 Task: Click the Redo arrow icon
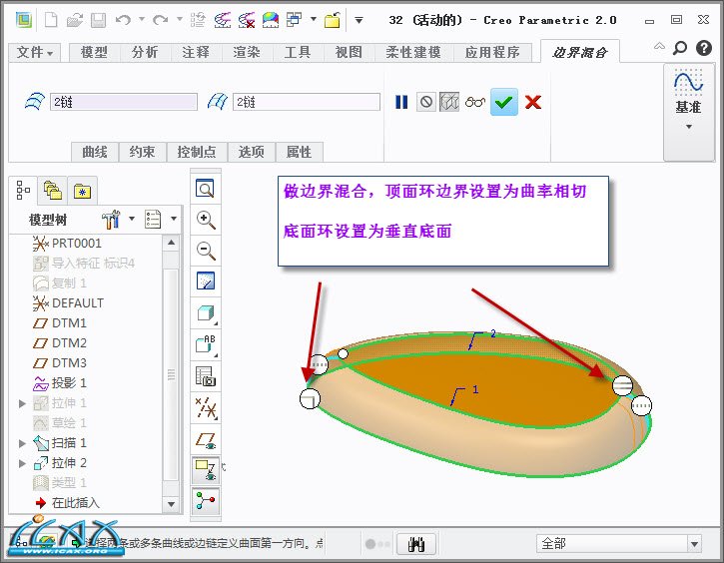tap(160, 20)
